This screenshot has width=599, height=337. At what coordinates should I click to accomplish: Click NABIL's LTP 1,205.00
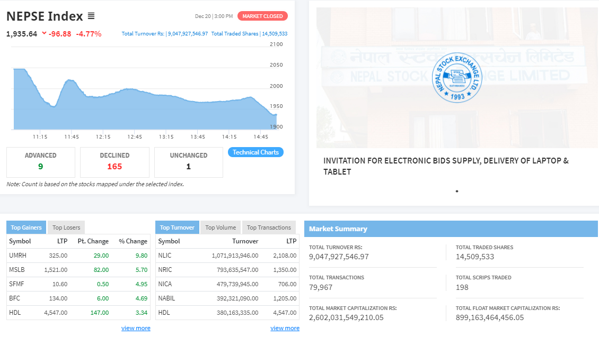tap(285, 298)
